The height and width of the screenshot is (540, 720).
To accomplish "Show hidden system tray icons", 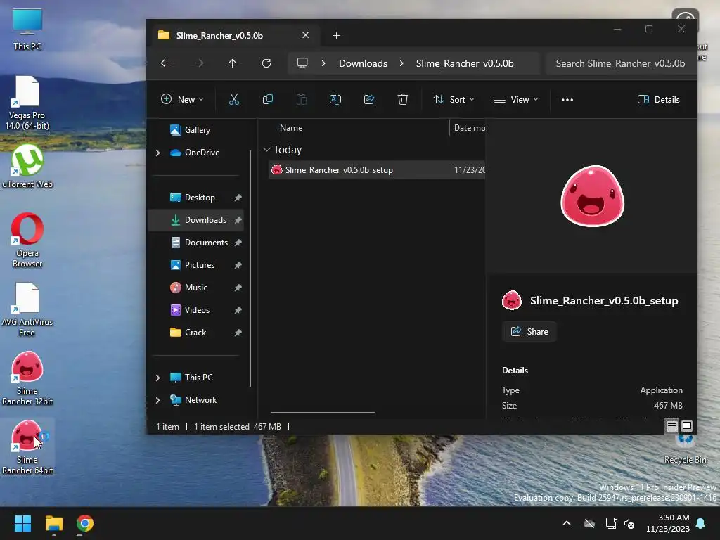I will 567,523.
